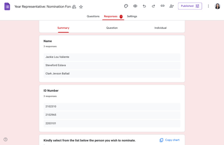The height and width of the screenshot is (145, 224).
Task: Switch to Question view
Action: 112,28
